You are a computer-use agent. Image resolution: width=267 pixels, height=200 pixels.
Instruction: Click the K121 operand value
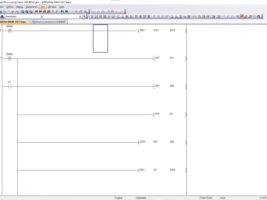[156, 30]
